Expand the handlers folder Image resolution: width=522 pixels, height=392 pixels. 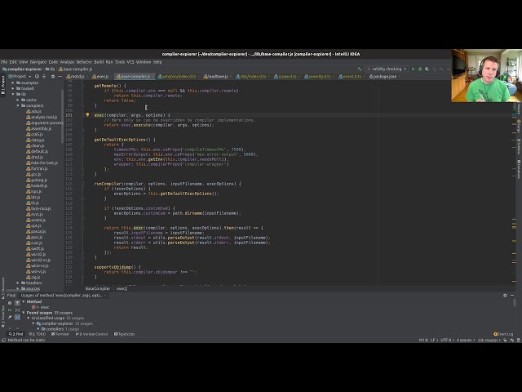(x=18, y=283)
